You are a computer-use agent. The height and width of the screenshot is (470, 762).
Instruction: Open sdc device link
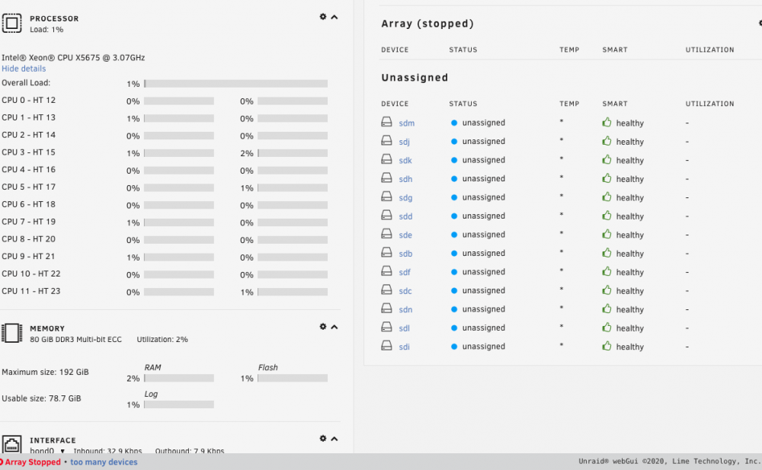[x=405, y=291]
